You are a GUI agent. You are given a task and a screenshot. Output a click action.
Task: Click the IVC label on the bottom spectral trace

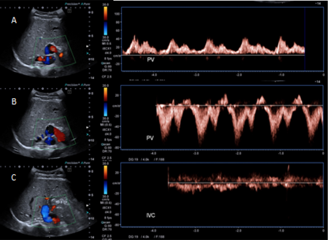[x=151, y=215]
